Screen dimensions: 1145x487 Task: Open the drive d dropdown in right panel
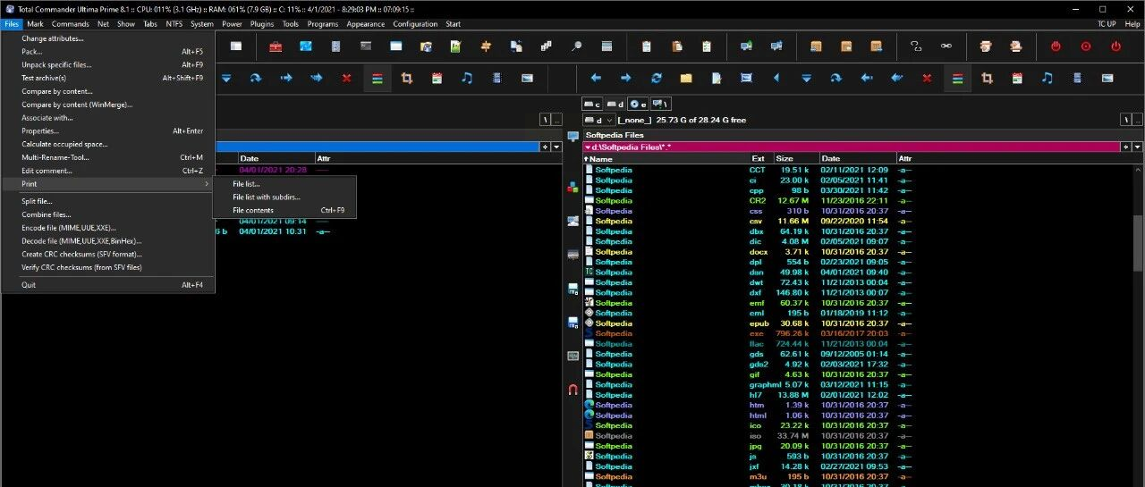point(599,120)
